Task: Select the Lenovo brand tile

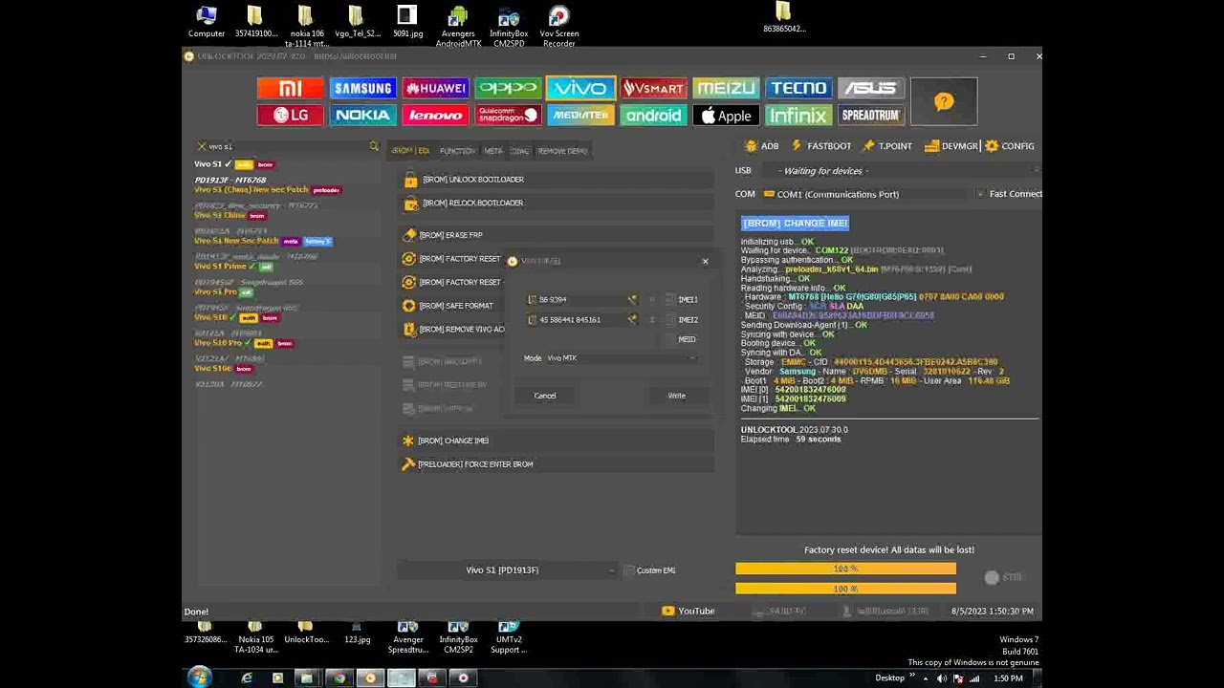Action: (x=435, y=115)
